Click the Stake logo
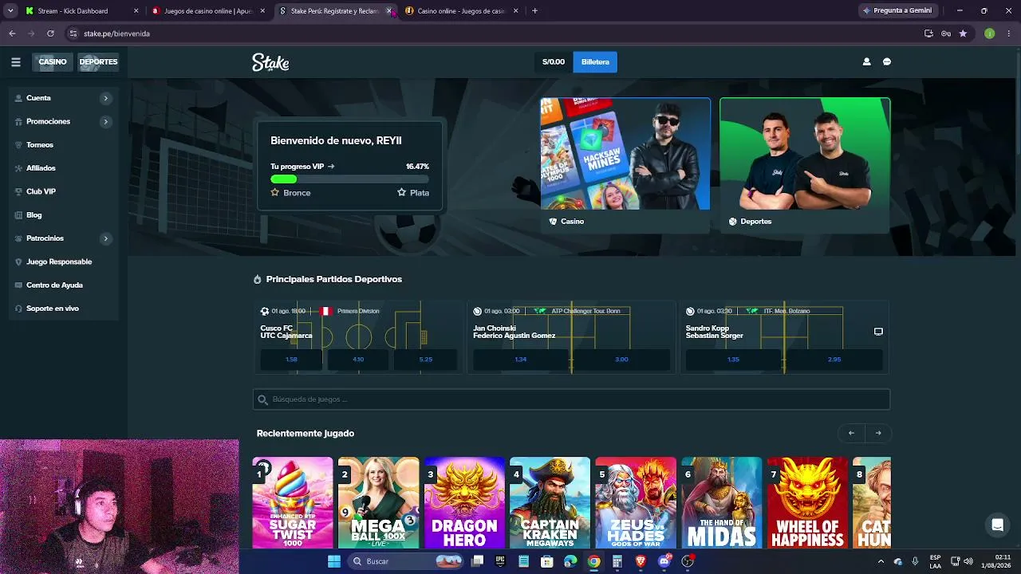 tap(270, 62)
